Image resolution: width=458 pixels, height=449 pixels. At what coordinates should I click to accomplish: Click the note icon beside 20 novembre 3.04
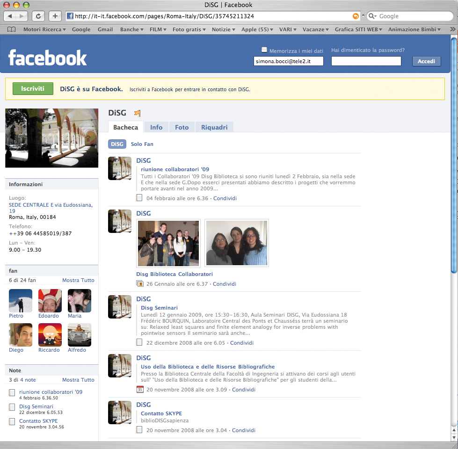pos(139,430)
